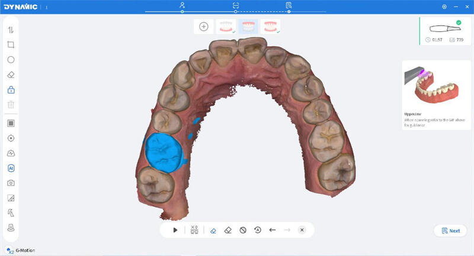This screenshot has width=474, height=256.
Task: Click the Next button
Action: [450, 231]
